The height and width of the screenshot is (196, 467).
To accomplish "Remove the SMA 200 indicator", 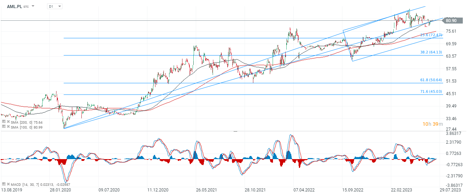I will 8,122.
